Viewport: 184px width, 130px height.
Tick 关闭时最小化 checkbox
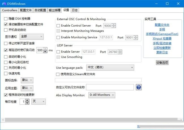[6, 68]
